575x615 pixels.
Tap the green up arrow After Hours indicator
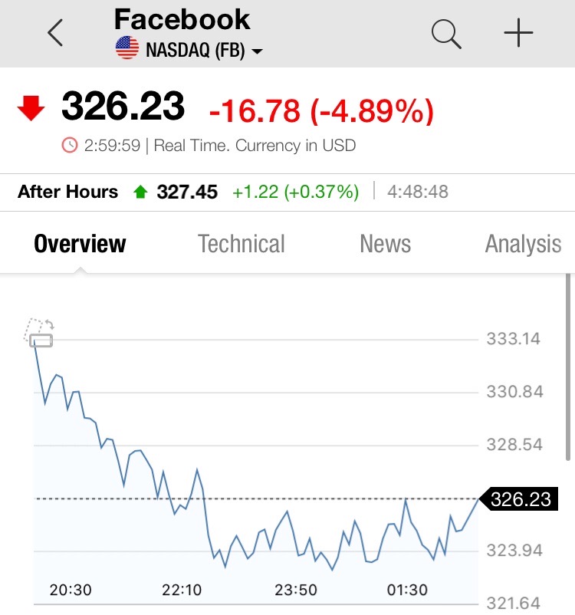[x=140, y=192]
